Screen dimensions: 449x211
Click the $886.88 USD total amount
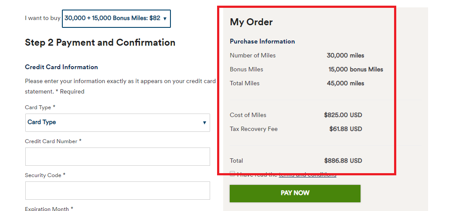[343, 161]
